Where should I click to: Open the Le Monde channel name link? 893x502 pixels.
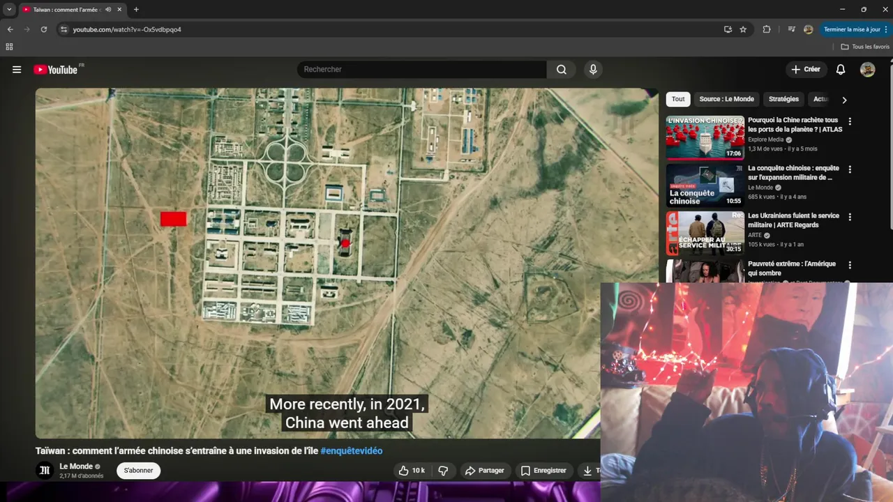coord(76,466)
